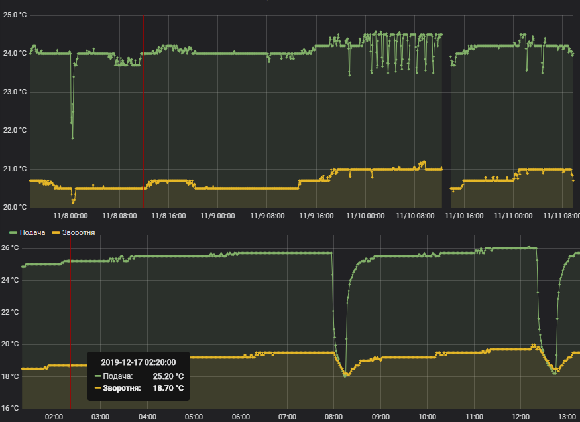This screenshot has width=580, height=422.
Task: Click the 10:00 time label on the lower chart
Action: click(x=428, y=417)
